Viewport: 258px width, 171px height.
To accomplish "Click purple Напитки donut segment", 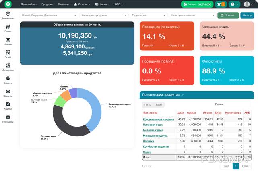I will 73,92.
